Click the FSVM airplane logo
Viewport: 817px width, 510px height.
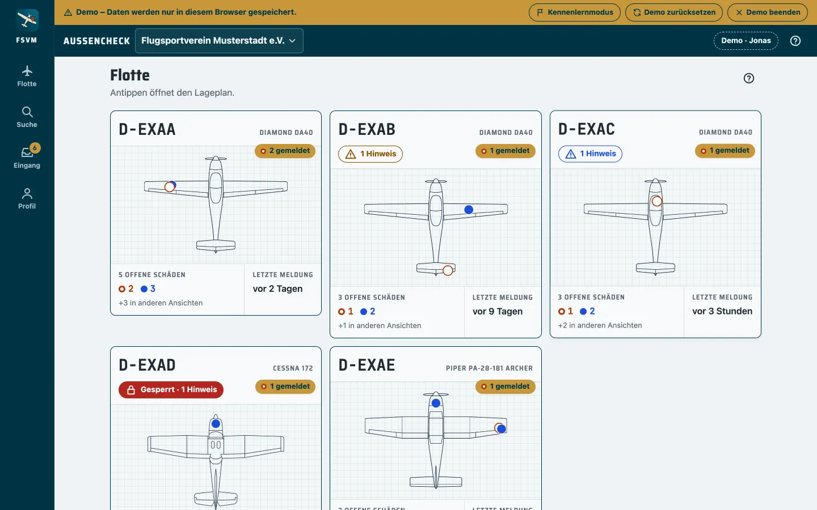tap(27, 20)
